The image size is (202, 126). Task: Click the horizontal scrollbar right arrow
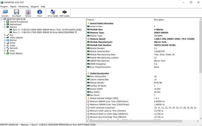point(198,121)
